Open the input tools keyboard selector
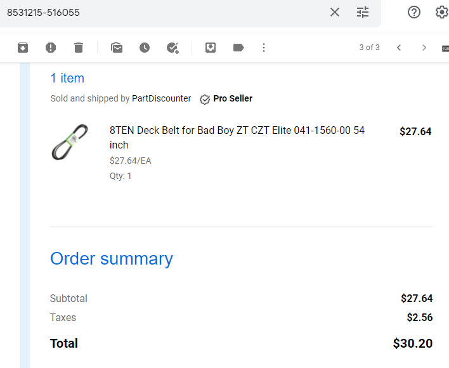449x368 pixels. coord(446,48)
